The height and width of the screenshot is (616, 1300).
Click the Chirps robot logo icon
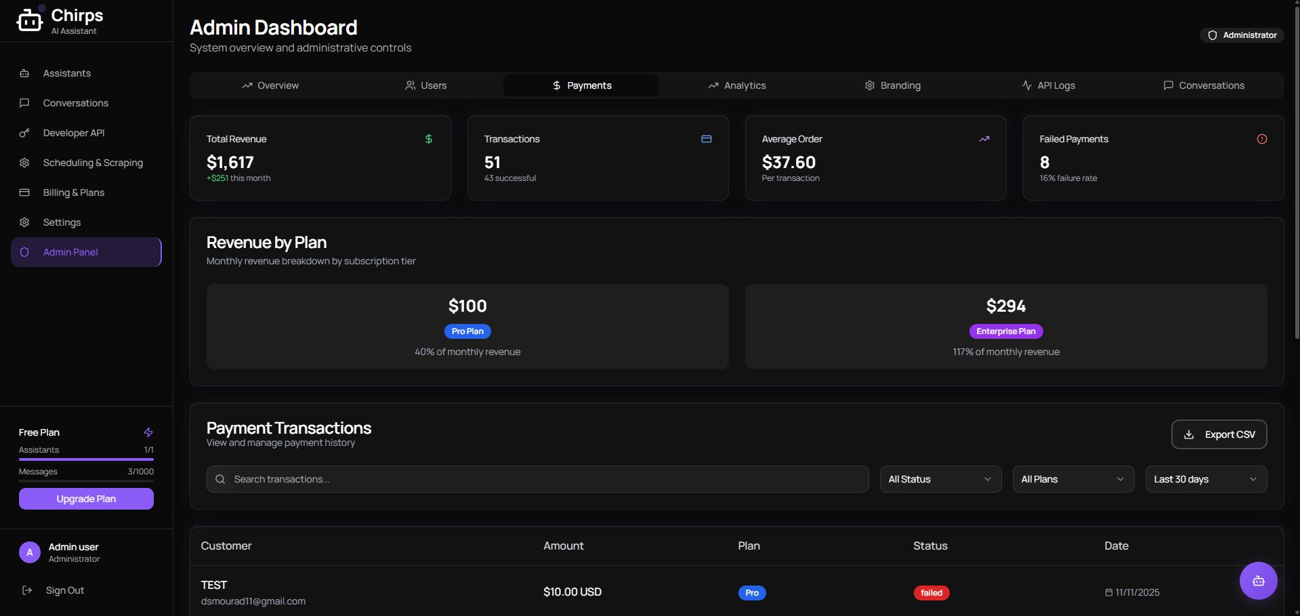pyautogui.click(x=29, y=21)
